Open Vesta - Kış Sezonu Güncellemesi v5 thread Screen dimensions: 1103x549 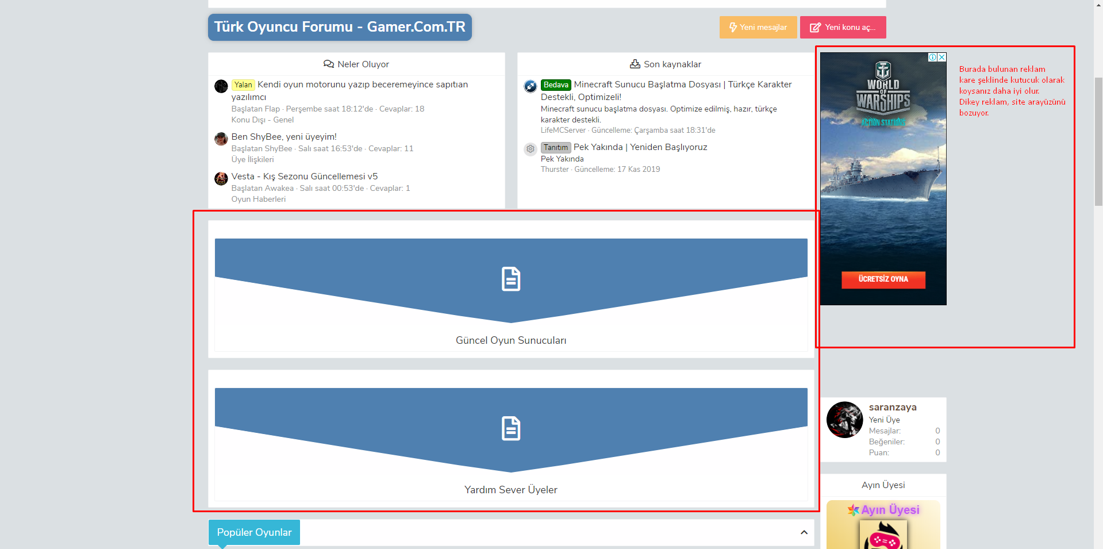click(305, 176)
